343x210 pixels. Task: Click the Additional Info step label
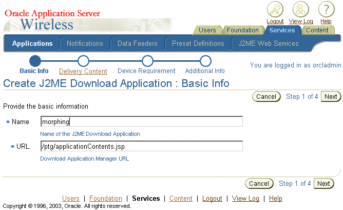[205, 71]
